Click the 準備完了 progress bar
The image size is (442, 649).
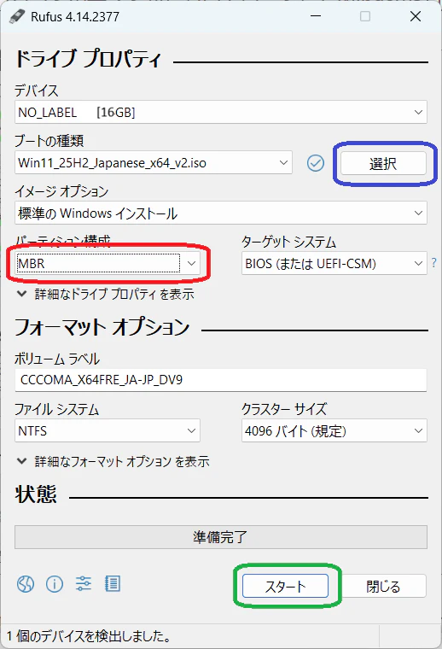[x=221, y=537]
